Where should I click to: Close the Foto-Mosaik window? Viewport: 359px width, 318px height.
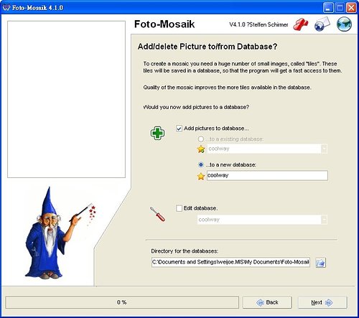click(351, 8)
